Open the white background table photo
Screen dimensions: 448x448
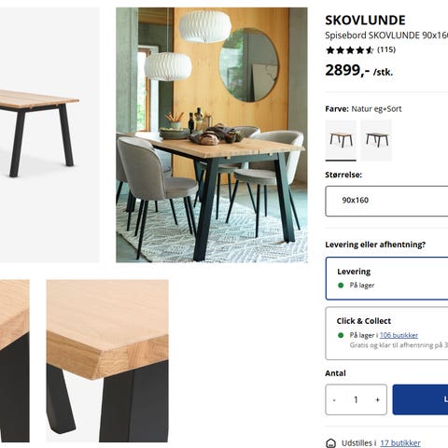click(x=49, y=135)
